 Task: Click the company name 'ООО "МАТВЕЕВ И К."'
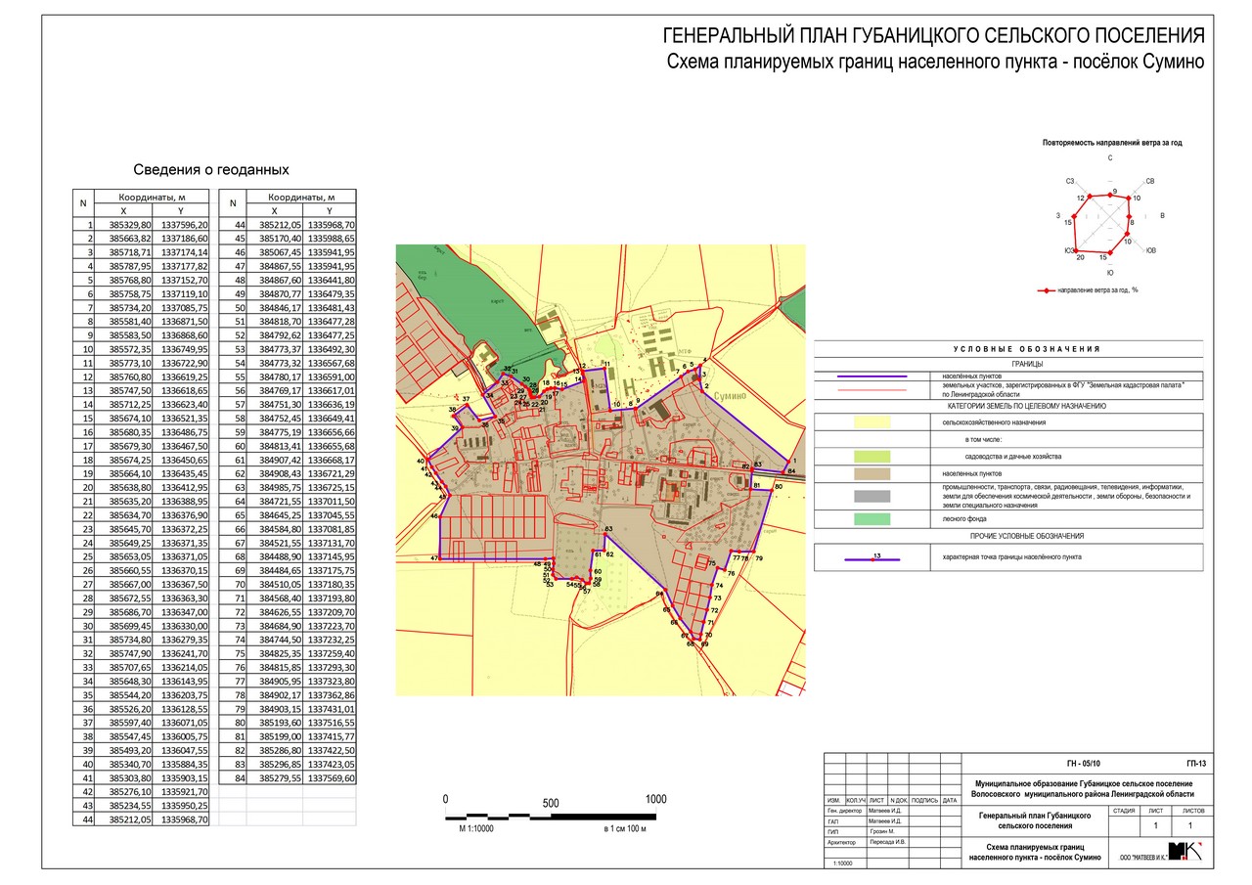pos(1142,859)
